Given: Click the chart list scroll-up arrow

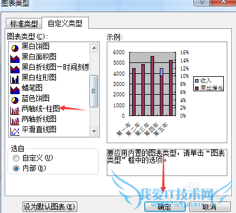Looking at the screenshot, I should [94, 48].
